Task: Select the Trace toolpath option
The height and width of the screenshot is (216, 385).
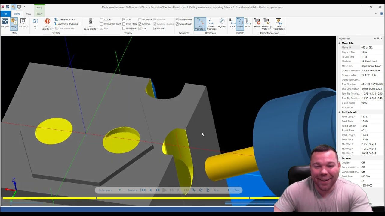Action: [x=232, y=23]
